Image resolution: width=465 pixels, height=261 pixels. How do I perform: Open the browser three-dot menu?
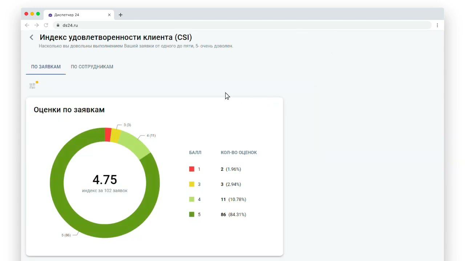(x=437, y=25)
